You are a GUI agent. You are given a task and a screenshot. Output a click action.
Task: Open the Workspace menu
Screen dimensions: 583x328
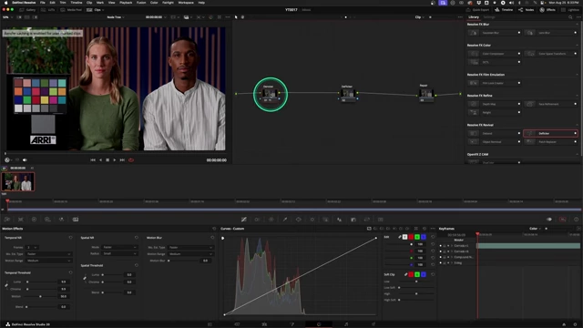[186, 3]
